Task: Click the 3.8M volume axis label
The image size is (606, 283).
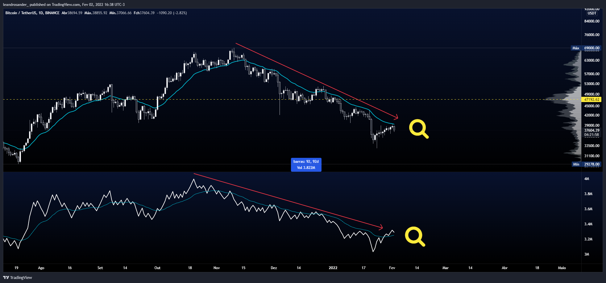Action: pos(588,194)
